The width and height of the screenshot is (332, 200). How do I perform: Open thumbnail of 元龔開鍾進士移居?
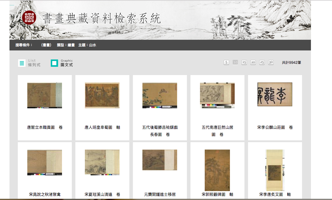pyautogui.click(x=160, y=160)
